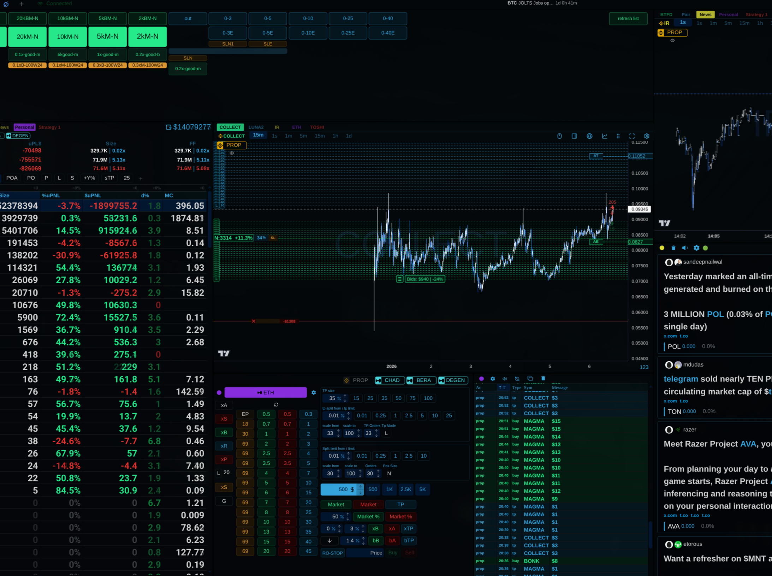The height and width of the screenshot is (576, 772).
Task: Cancel the -$1308 order line with red X
Action: [x=254, y=321]
